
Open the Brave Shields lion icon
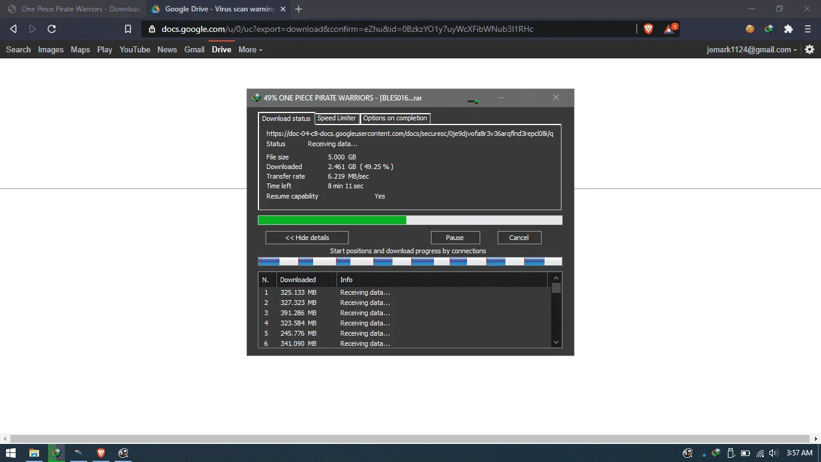(x=649, y=29)
